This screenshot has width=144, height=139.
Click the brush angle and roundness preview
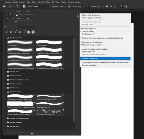(9, 16)
